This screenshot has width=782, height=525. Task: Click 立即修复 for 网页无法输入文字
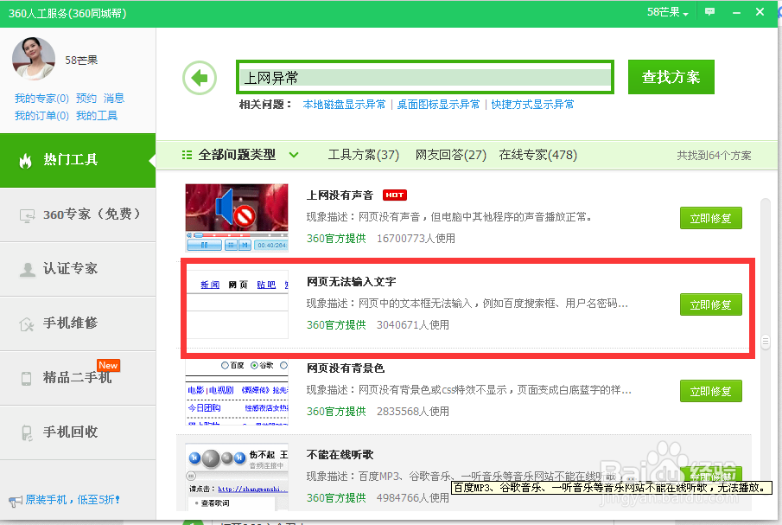click(710, 304)
